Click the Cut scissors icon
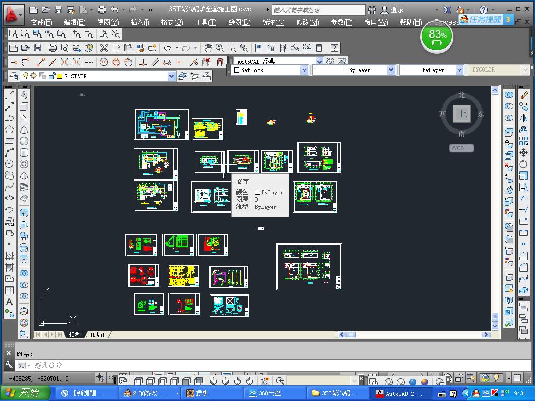 (104, 48)
